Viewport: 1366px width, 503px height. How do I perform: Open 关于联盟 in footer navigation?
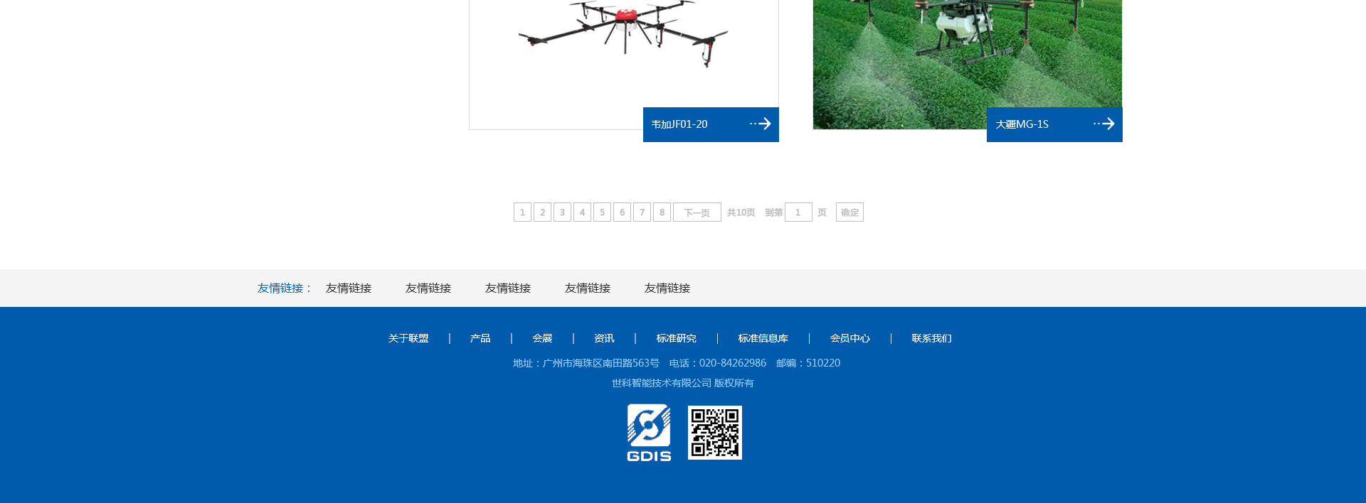tap(408, 338)
